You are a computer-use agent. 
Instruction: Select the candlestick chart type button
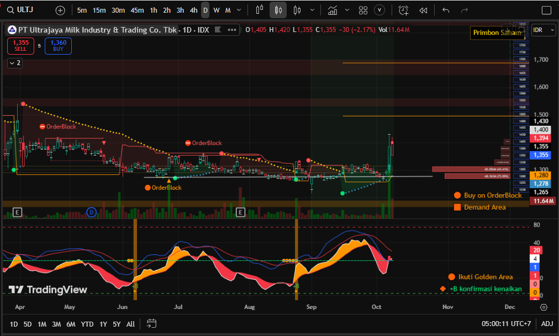(278, 10)
